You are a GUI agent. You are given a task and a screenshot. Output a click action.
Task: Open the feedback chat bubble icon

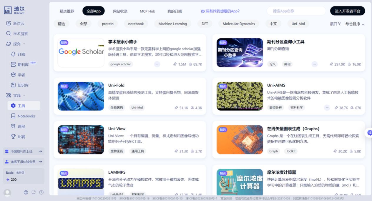(x=34, y=192)
